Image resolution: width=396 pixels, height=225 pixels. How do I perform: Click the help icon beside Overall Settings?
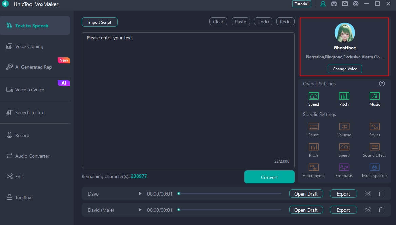(x=382, y=84)
